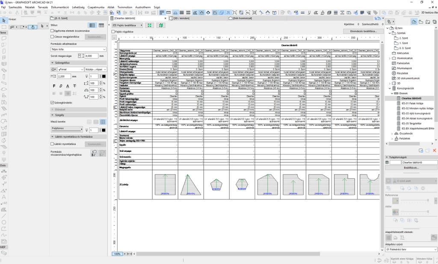This screenshot has height=264, width=438.
Task: Click the border pen color swatch in Szegély
Action: coord(104,130)
